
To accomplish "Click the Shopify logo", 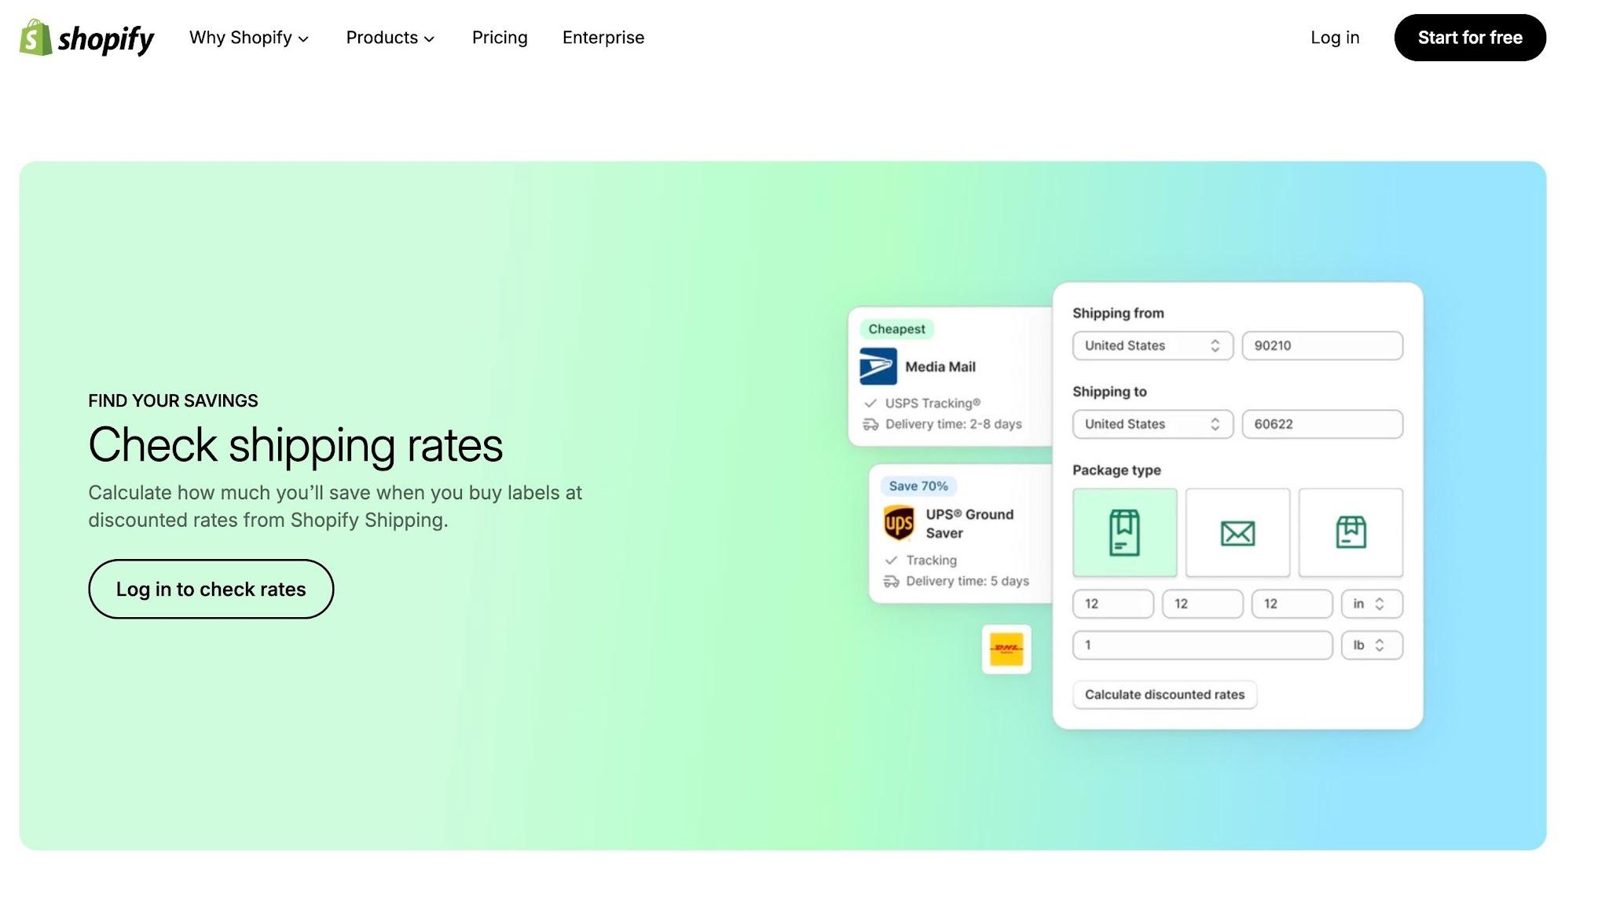I will point(86,38).
